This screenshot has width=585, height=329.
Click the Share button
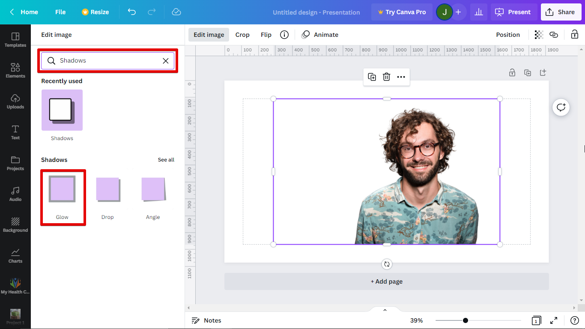560,12
